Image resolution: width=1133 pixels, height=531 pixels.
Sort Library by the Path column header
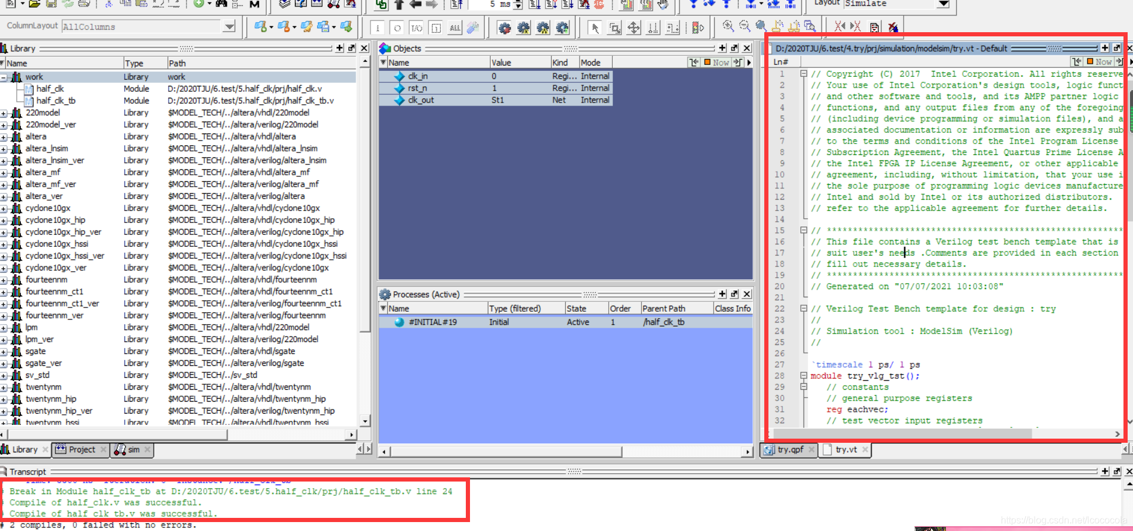tap(261, 63)
